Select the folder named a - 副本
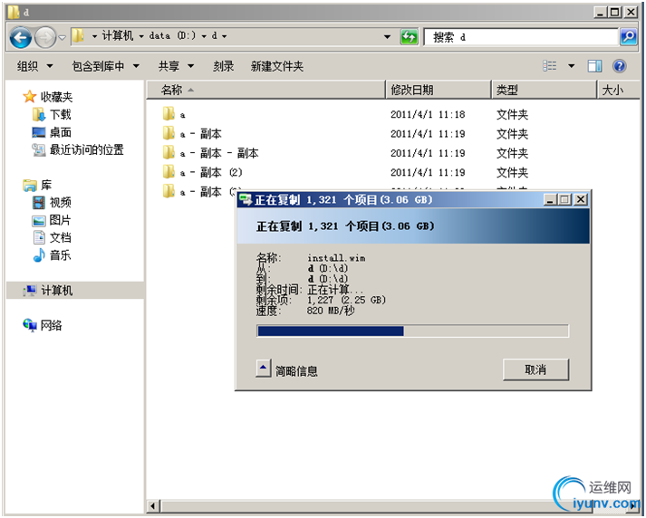 point(200,133)
